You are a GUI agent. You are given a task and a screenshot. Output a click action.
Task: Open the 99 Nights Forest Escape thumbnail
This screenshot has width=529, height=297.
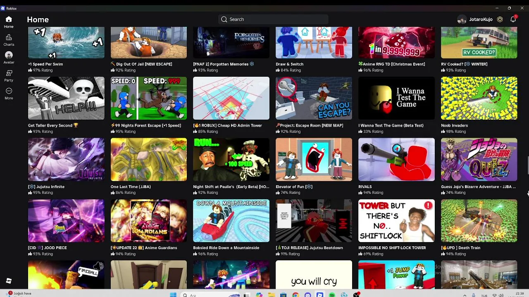(149, 98)
